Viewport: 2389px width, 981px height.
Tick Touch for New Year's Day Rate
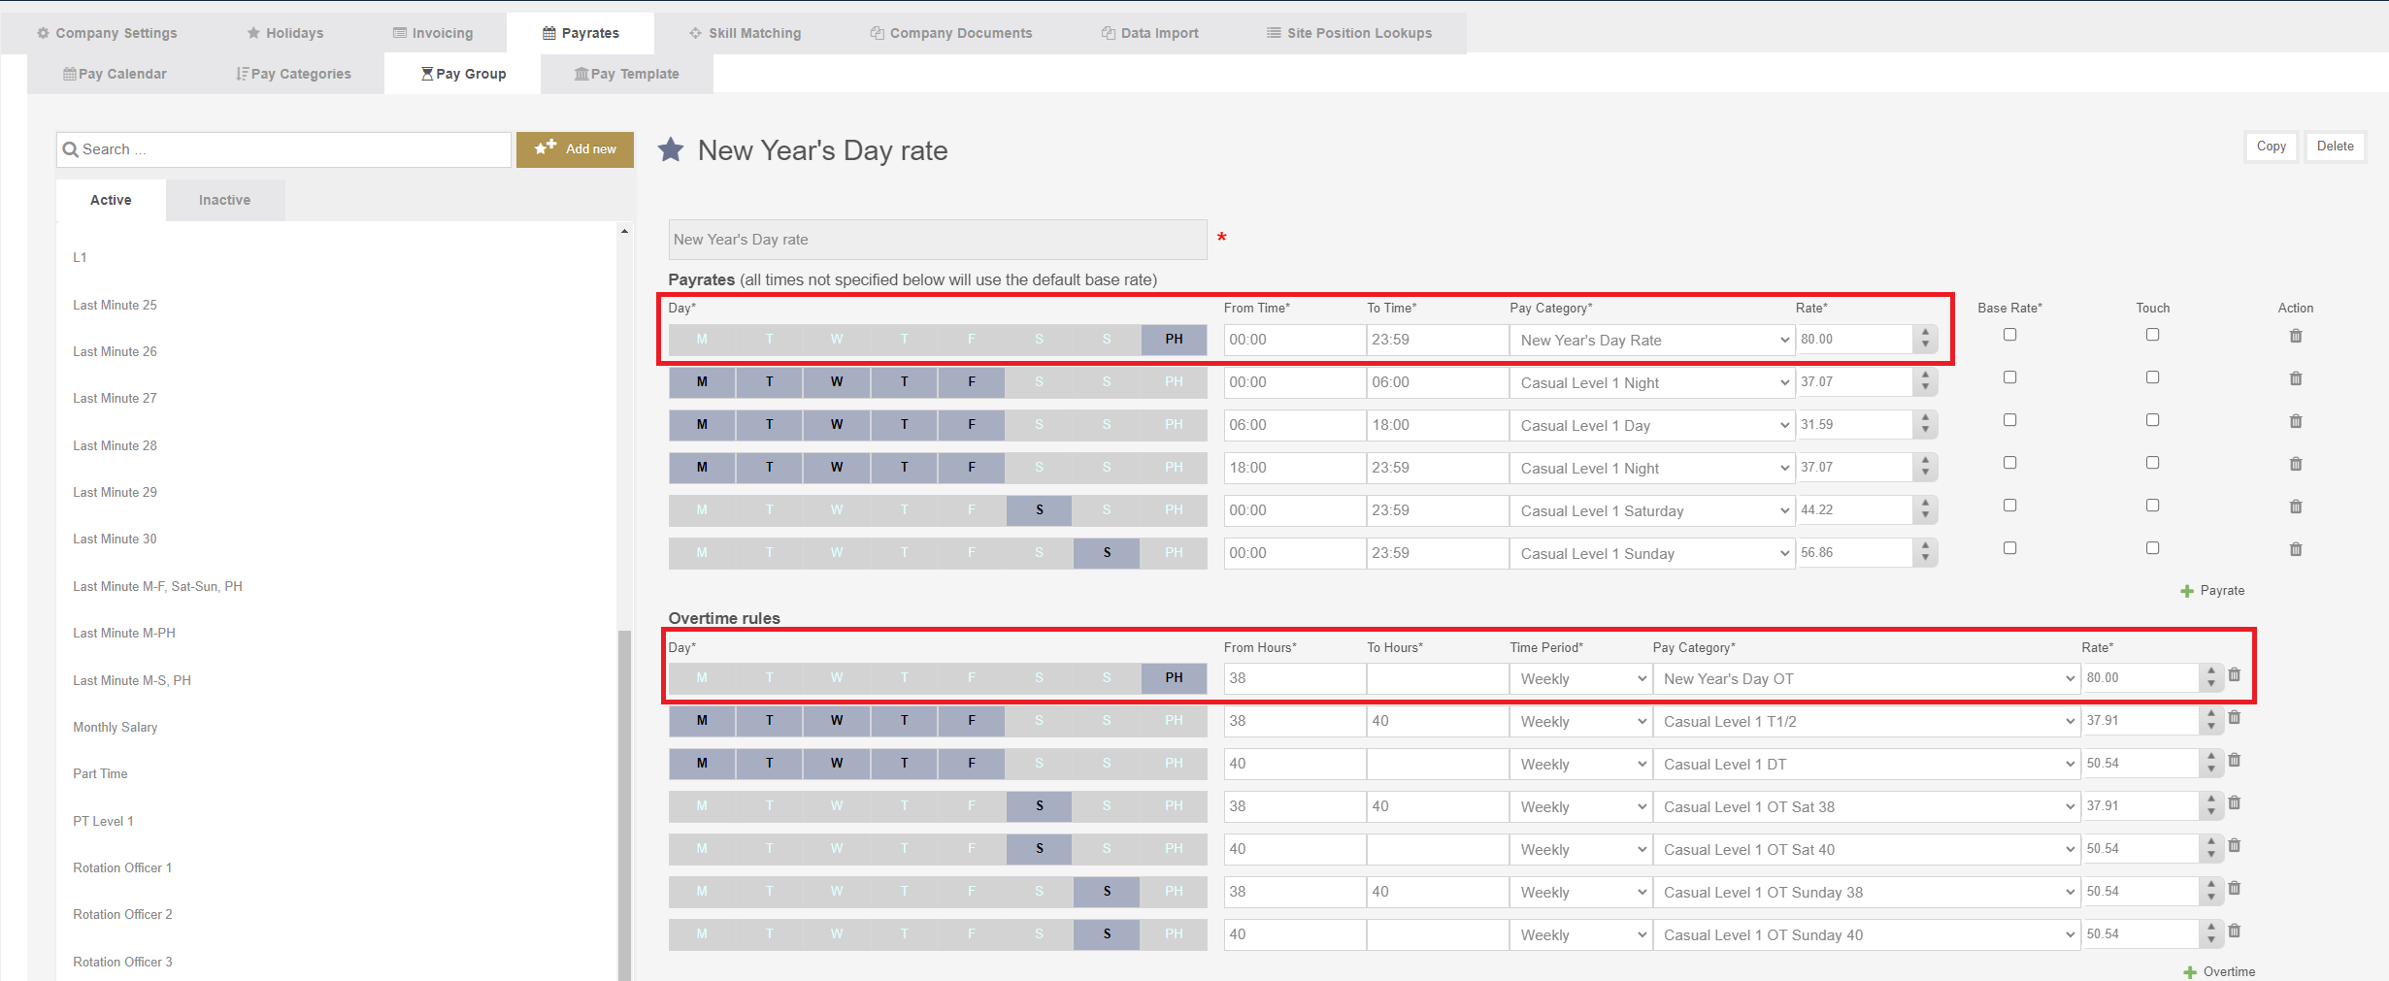point(2152,335)
